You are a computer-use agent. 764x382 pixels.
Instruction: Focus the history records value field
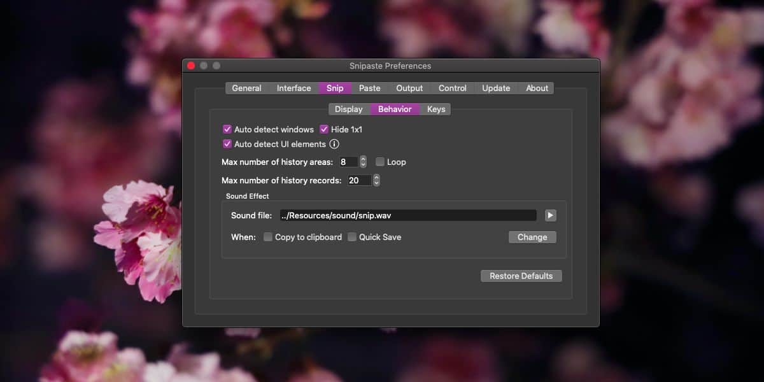click(360, 180)
